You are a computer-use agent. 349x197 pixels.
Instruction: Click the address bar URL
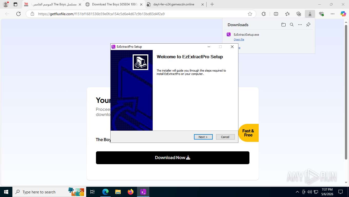coord(101,14)
